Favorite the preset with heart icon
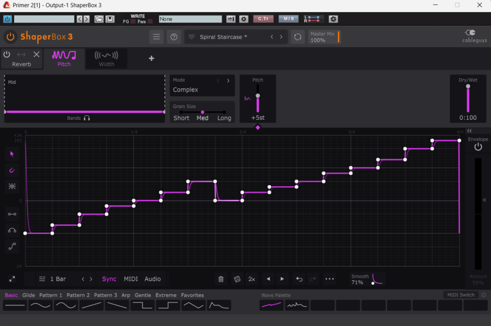 [191, 37]
